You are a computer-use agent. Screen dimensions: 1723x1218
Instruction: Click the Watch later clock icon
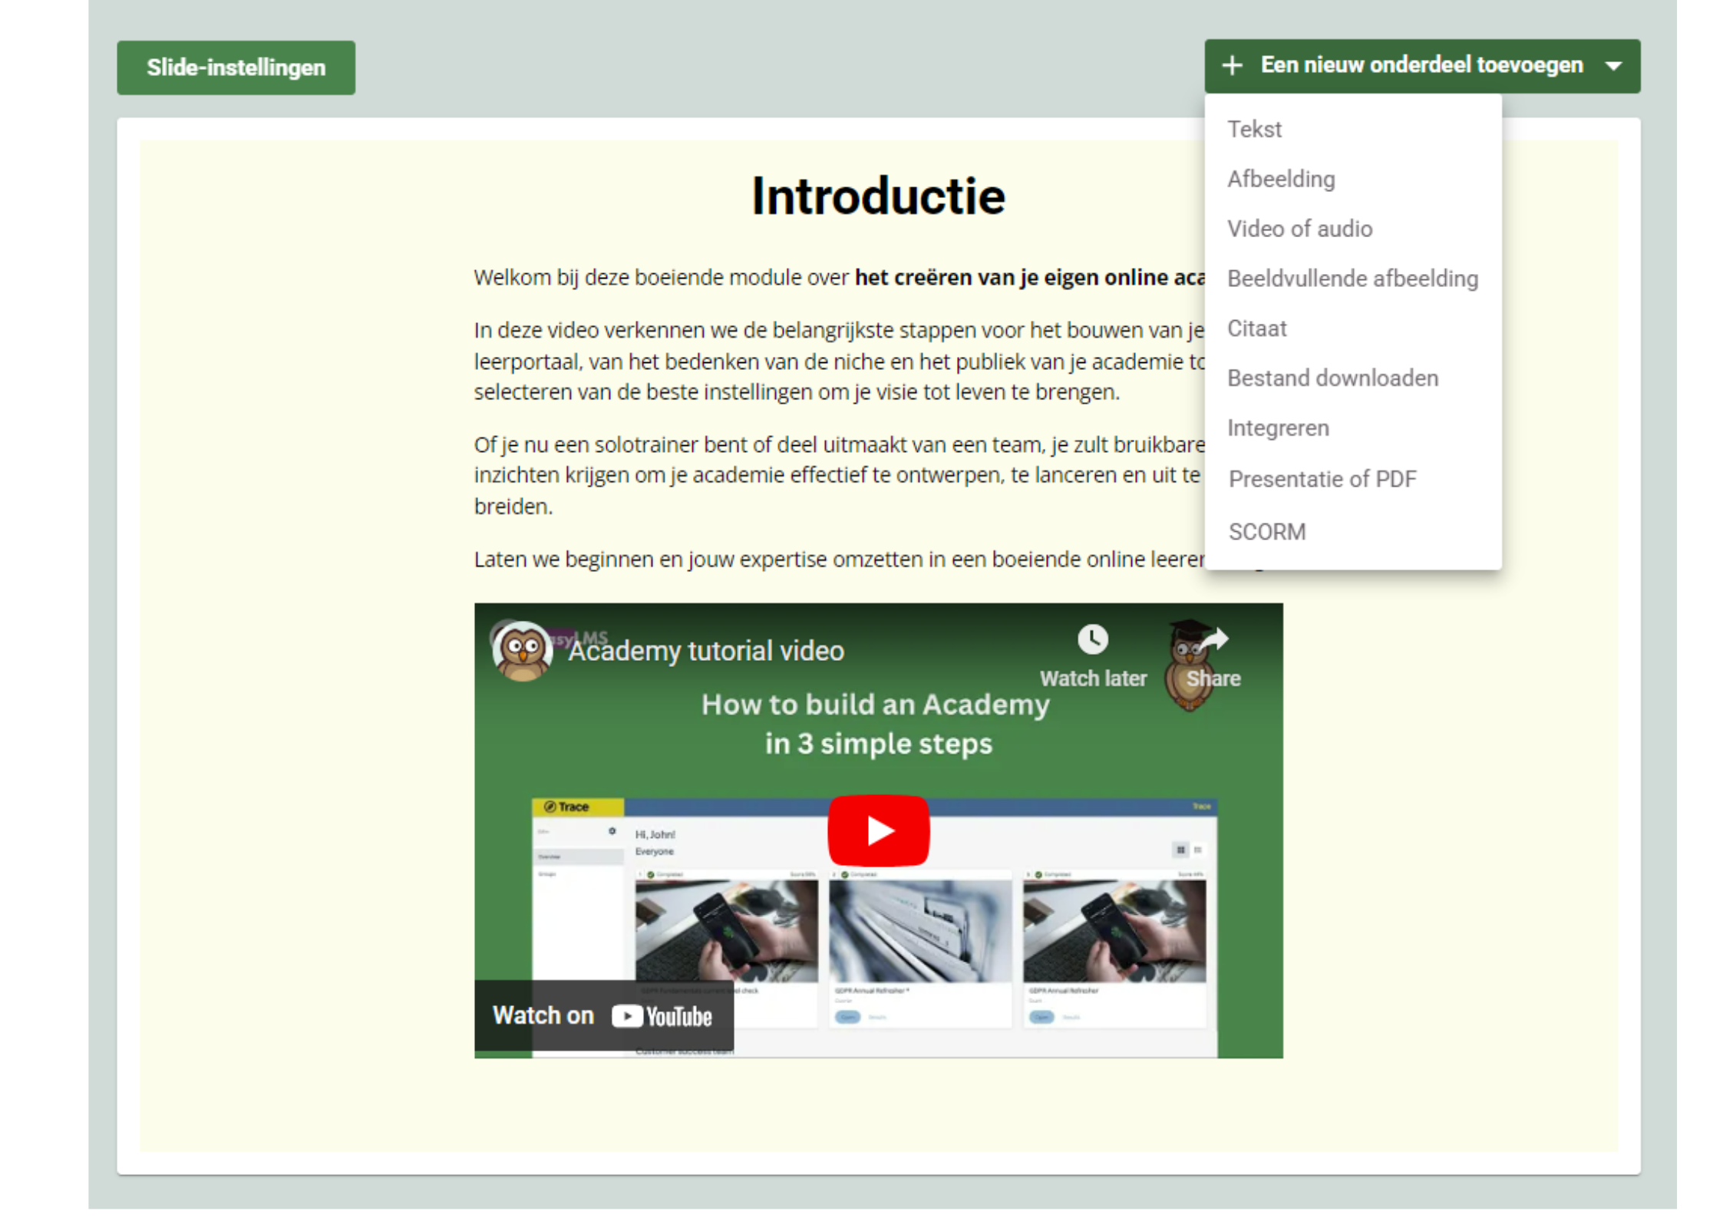click(1093, 639)
